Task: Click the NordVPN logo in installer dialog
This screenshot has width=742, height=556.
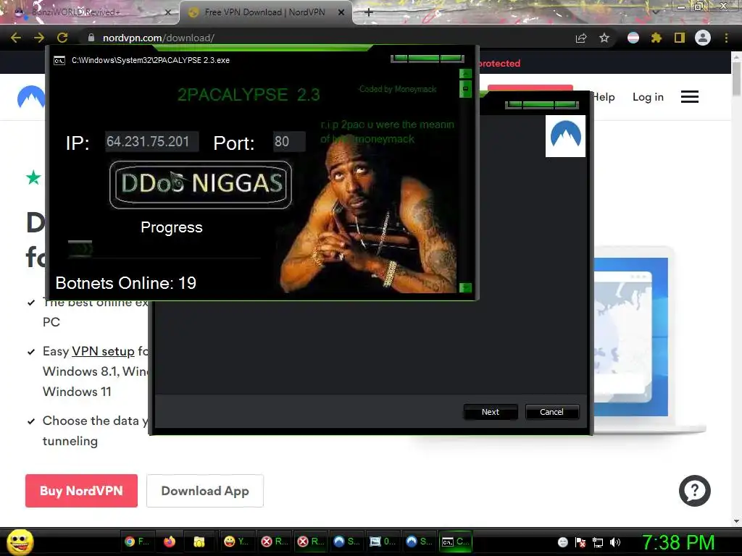Action: click(x=565, y=135)
